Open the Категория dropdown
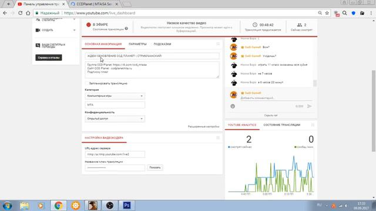The height and width of the screenshot is (211, 376). pos(115,96)
